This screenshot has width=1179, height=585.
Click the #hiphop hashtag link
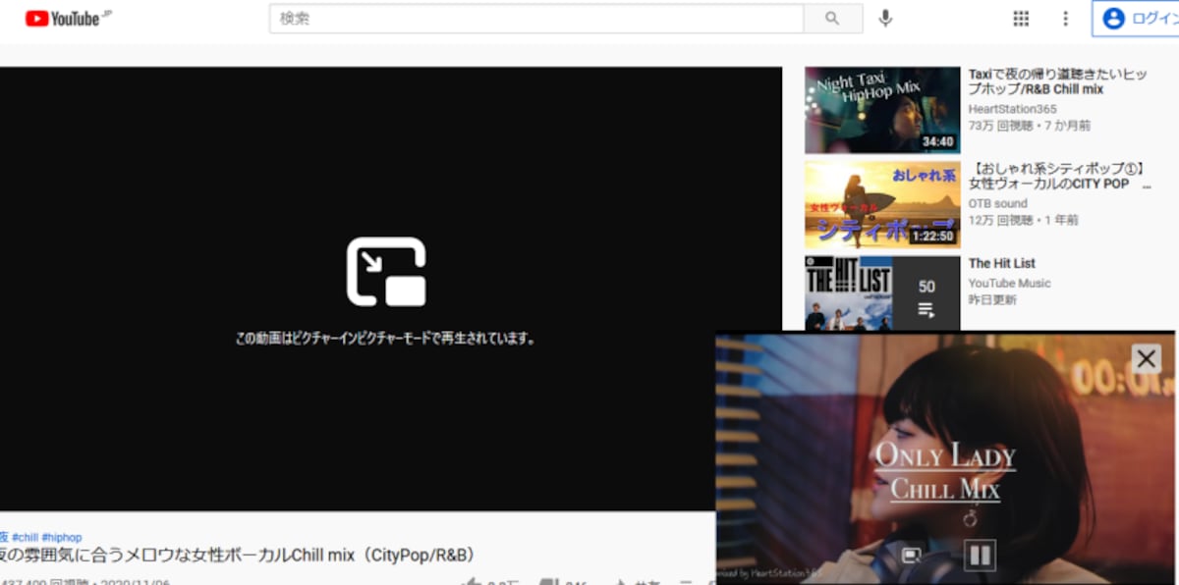point(62,537)
